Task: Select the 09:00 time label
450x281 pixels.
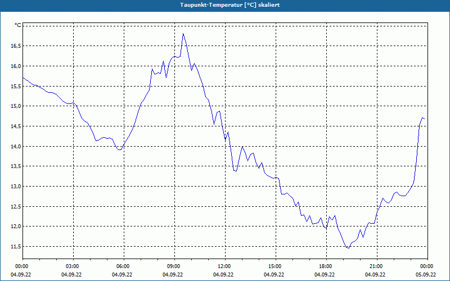Action: [x=174, y=266]
